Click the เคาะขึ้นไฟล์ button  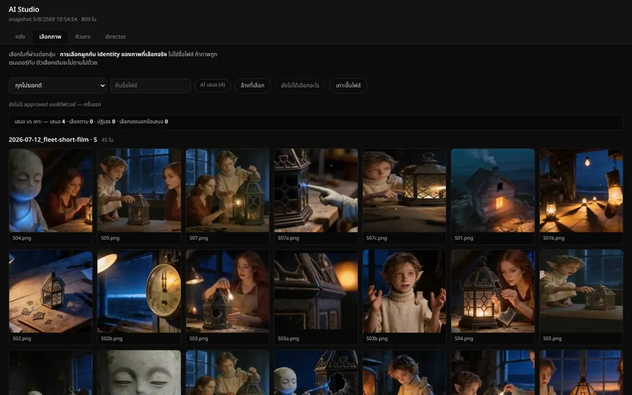coord(348,86)
